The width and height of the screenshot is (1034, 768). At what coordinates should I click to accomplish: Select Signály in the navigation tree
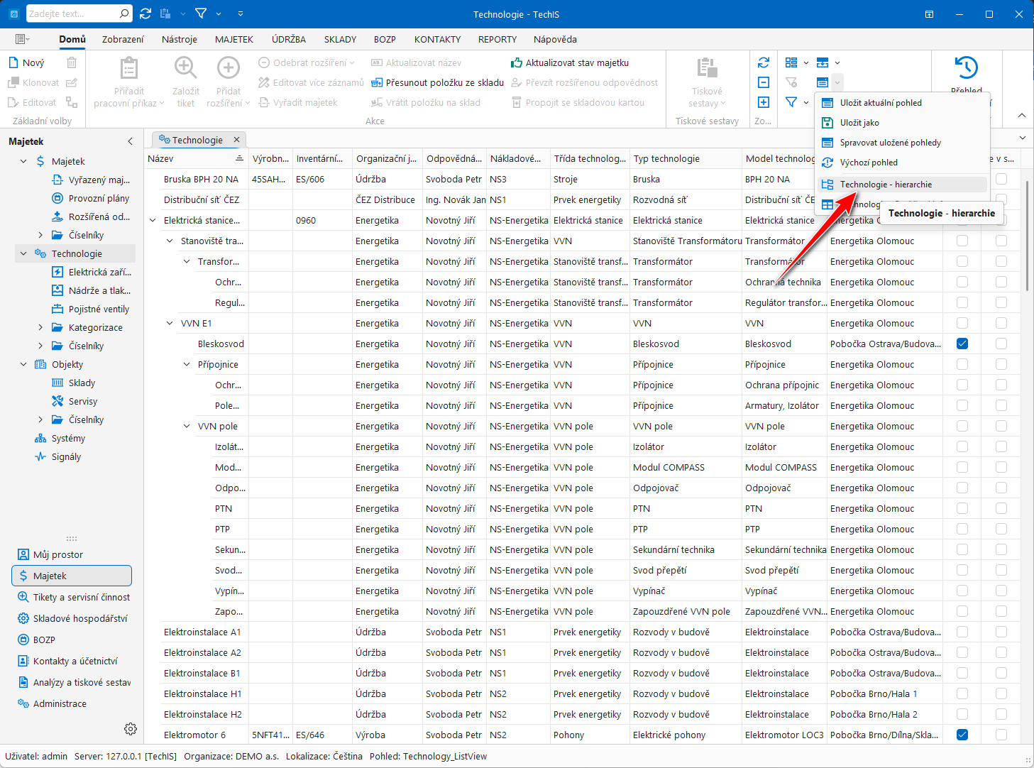click(x=57, y=456)
